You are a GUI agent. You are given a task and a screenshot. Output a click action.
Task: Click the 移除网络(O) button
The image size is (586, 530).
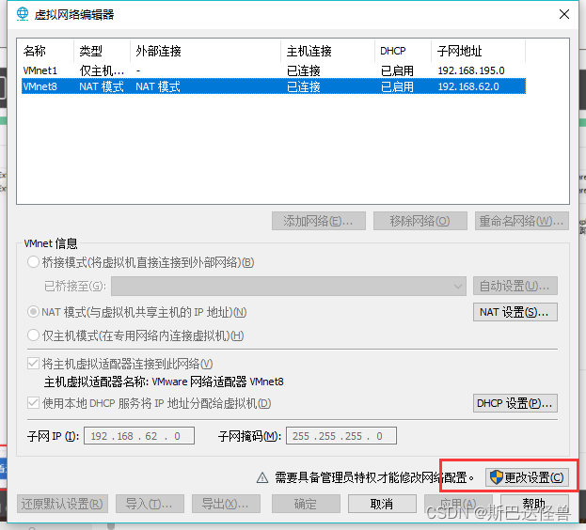pyautogui.click(x=420, y=221)
